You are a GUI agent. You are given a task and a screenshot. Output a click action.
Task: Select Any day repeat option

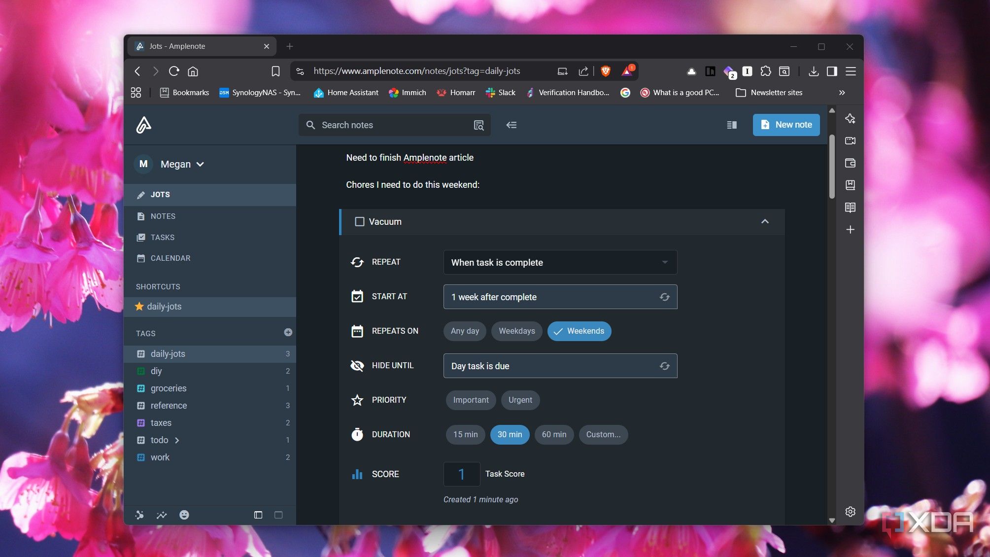click(x=465, y=331)
